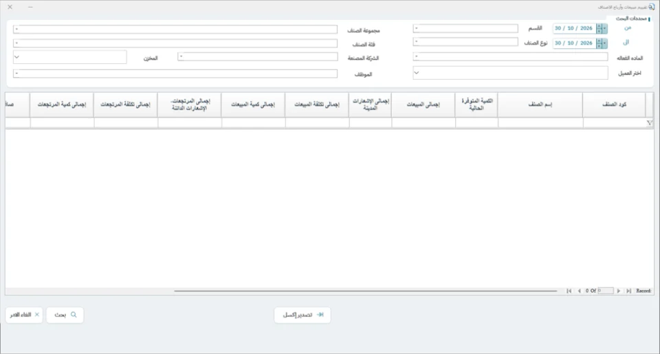Open the من date calendar dropdown
The image size is (660, 354).
(x=604, y=28)
